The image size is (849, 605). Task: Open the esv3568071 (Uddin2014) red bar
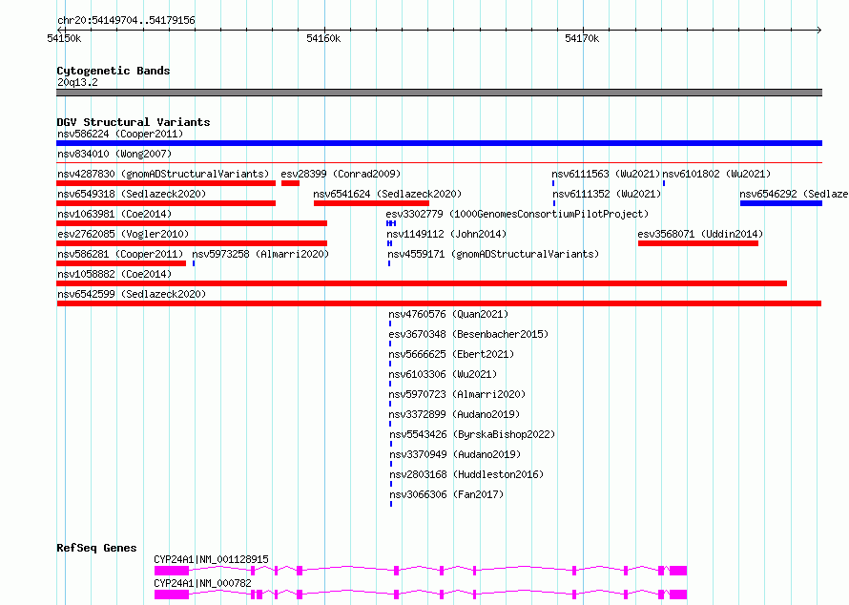pos(698,243)
